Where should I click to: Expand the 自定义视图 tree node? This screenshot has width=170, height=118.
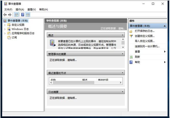coord(5,25)
